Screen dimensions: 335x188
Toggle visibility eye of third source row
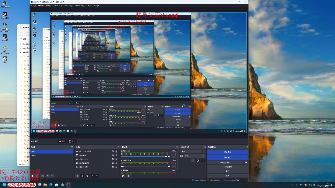[113, 159]
